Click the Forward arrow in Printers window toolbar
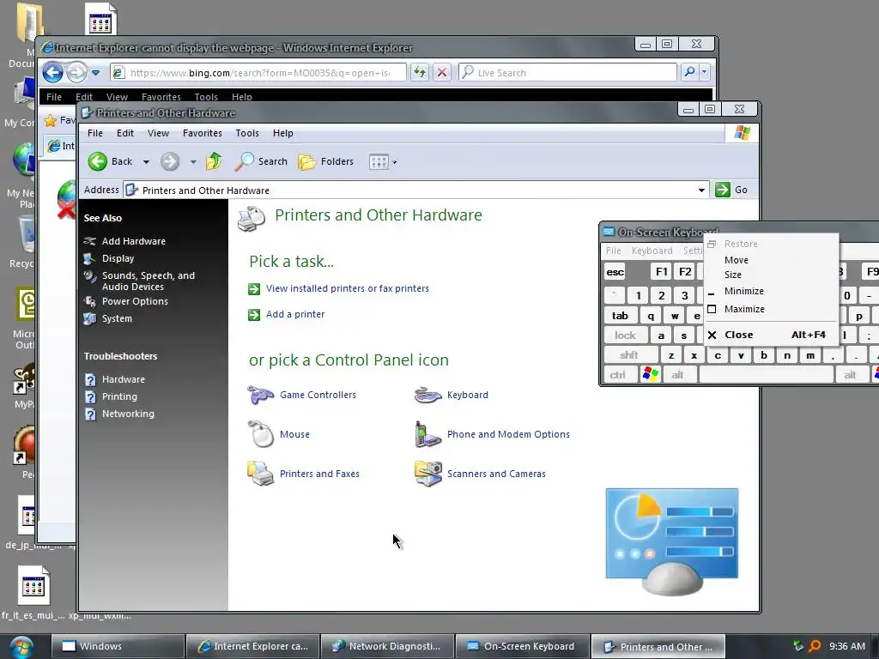This screenshot has height=659, width=879. (x=170, y=161)
